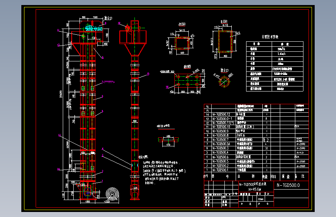Select the cyan drive motor on elevator head

pos(94,29)
